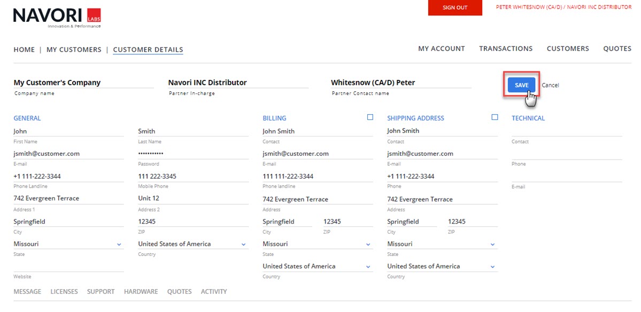This screenshot has width=641, height=312.
Task: Expand the General State dropdown showing Missouri
Action: 119,244
